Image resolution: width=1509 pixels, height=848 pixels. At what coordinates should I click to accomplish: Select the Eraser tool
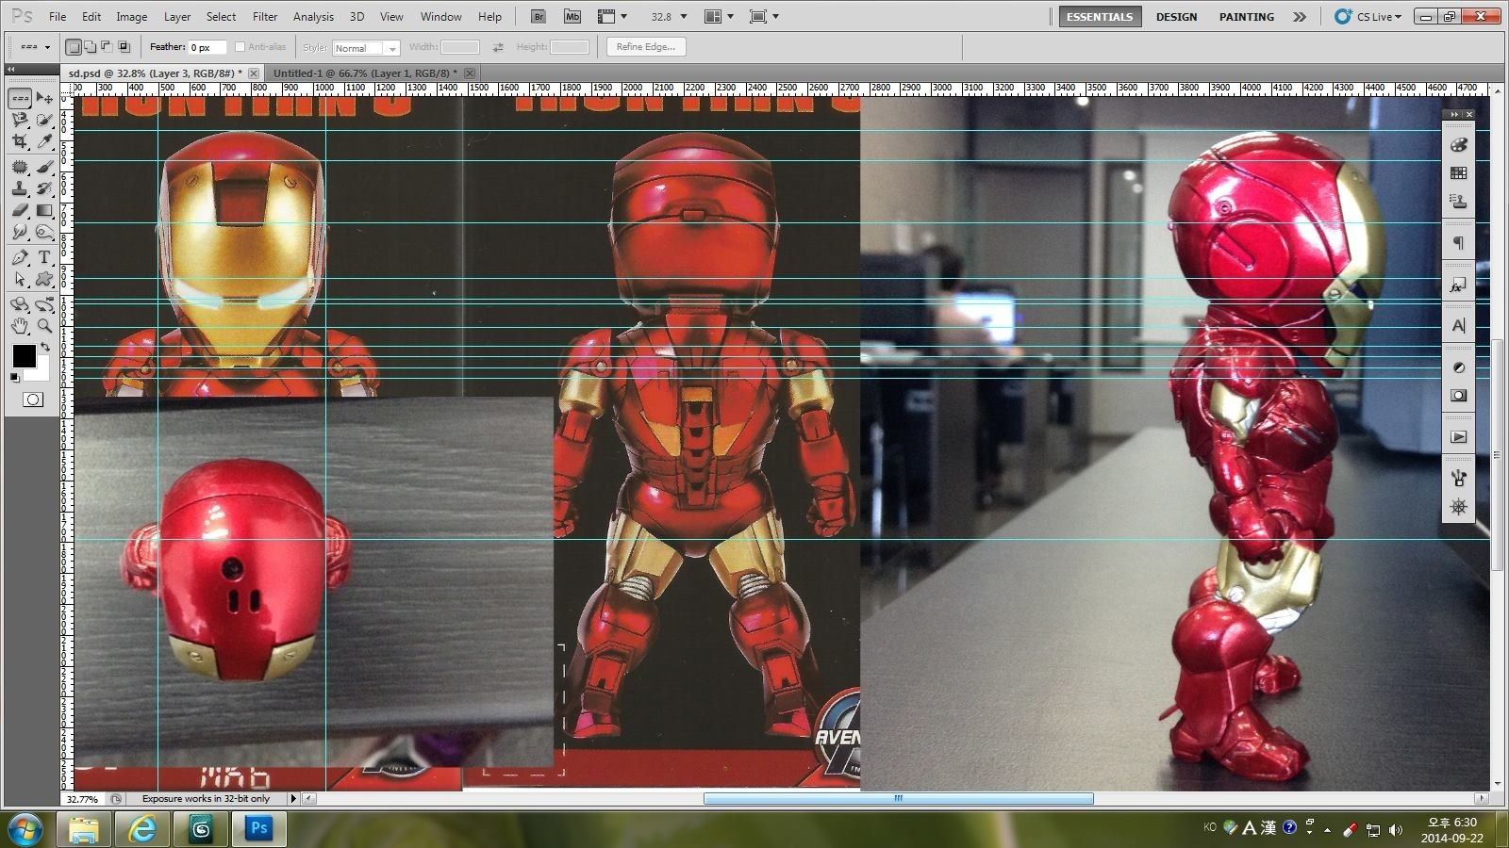click(20, 210)
